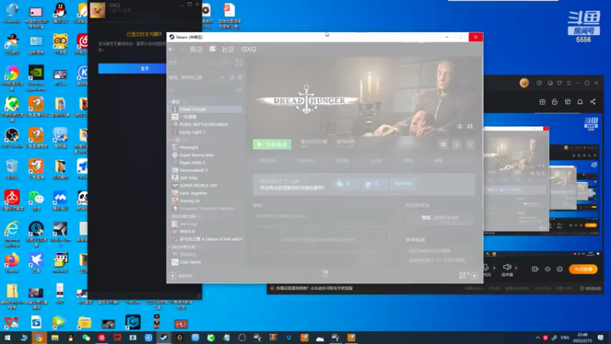This screenshot has width=611, height=344.
Task: Click the lock icon in the streaming app toolbar
Action: click(554, 102)
